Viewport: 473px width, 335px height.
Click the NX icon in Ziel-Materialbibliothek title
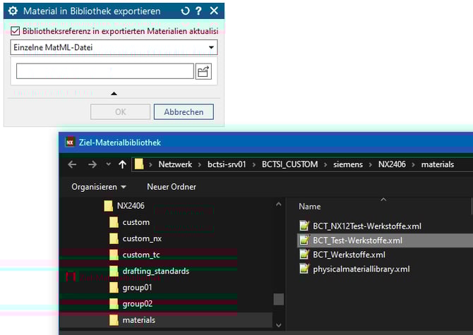point(71,142)
